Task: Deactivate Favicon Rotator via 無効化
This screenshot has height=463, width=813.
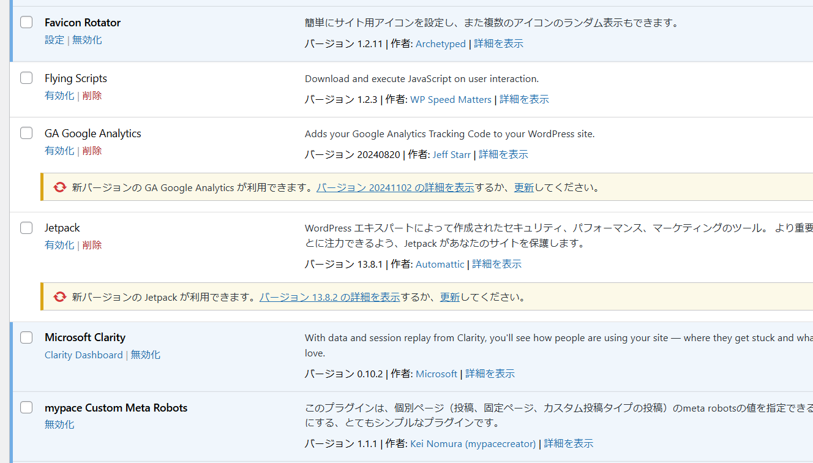Action: (87, 40)
